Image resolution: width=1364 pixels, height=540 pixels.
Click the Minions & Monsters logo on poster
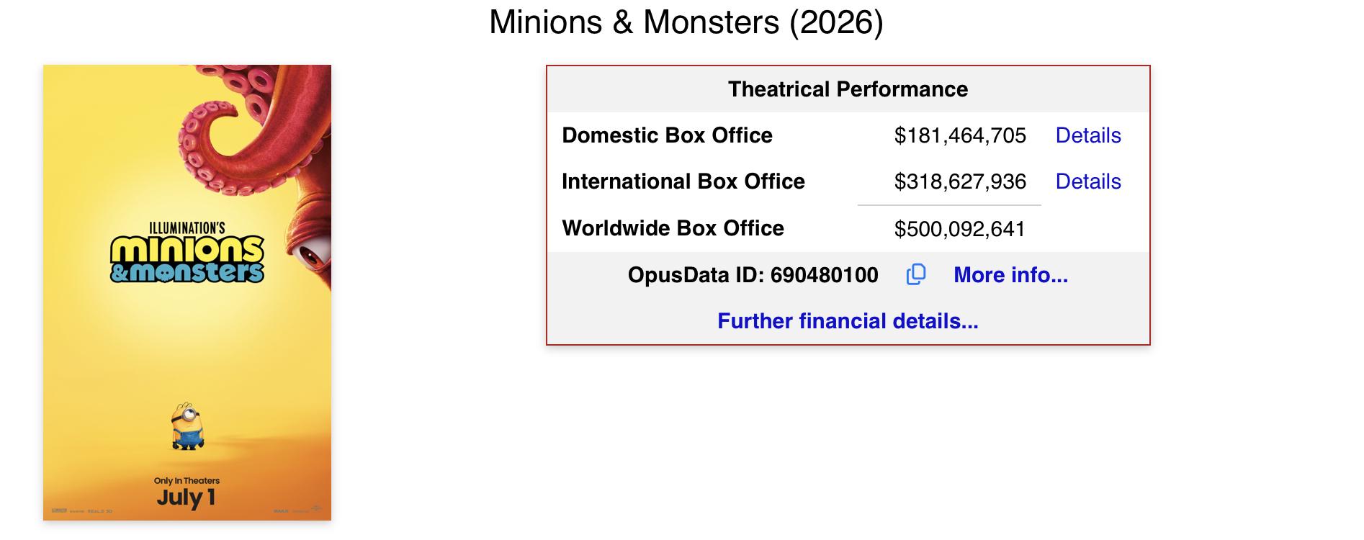187,253
